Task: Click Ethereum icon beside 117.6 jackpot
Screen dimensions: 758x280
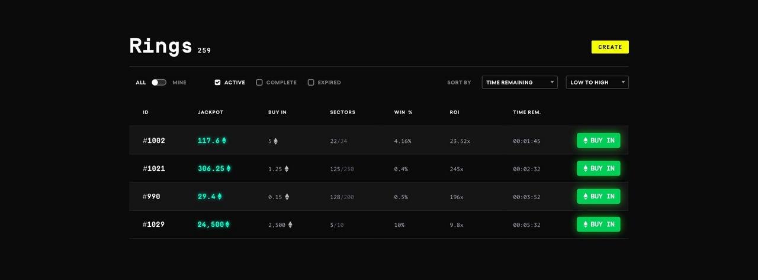Action: pyautogui.click(x=224, y=141)
